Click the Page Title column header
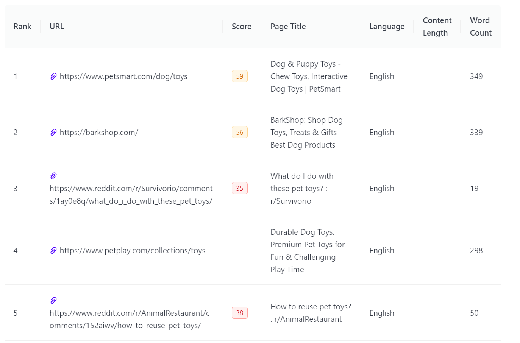This screenshot has height=343, width=520. (288, 27)
